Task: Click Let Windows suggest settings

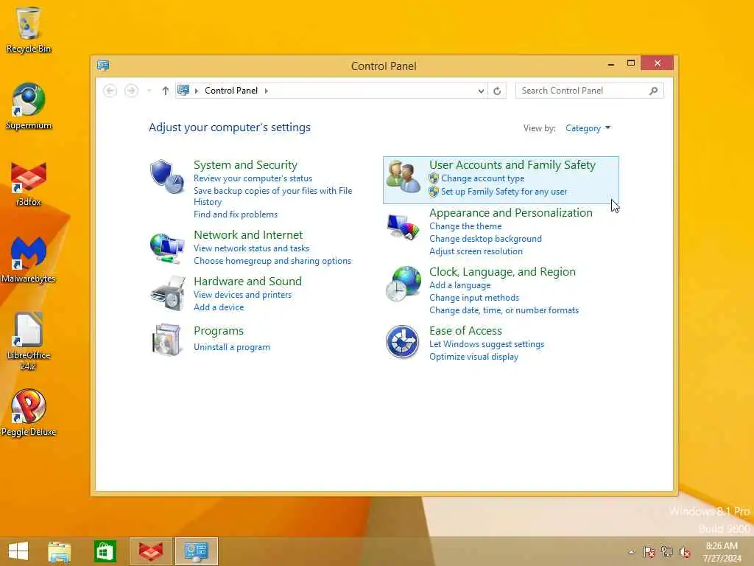Action: click(487, 344)
